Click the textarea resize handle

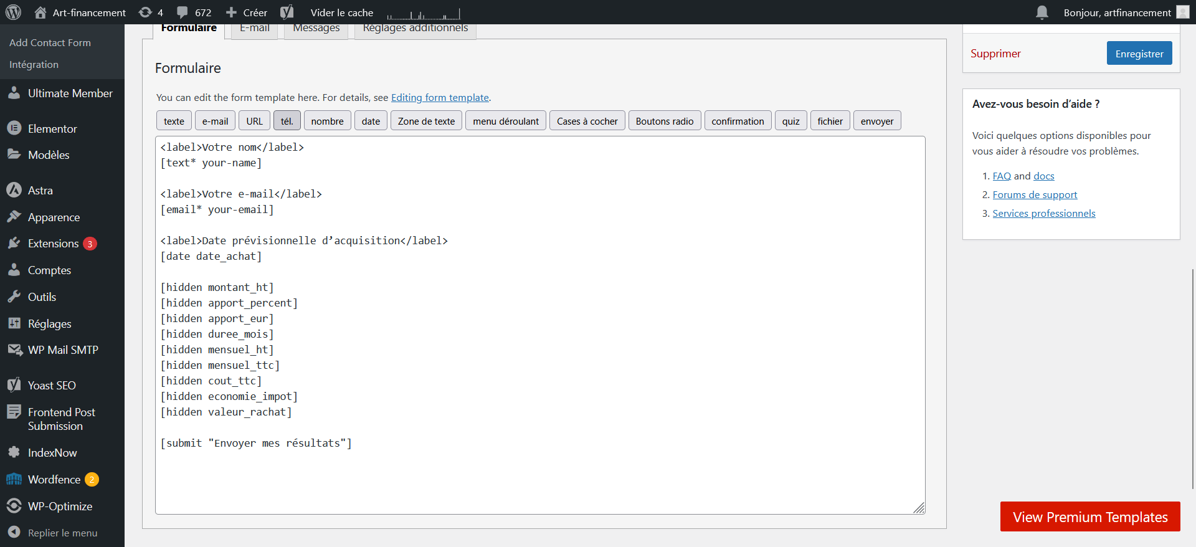(x=919, y=508)
